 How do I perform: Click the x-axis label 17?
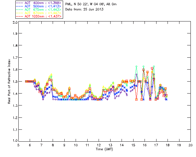click(x=156, y=145)
